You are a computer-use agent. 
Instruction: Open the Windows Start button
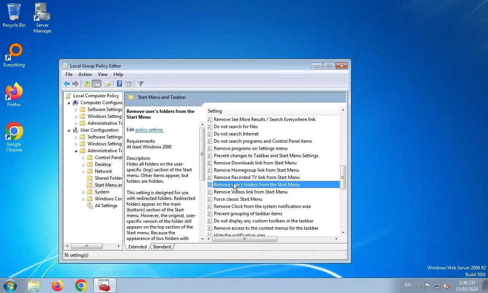click(10, 285)
